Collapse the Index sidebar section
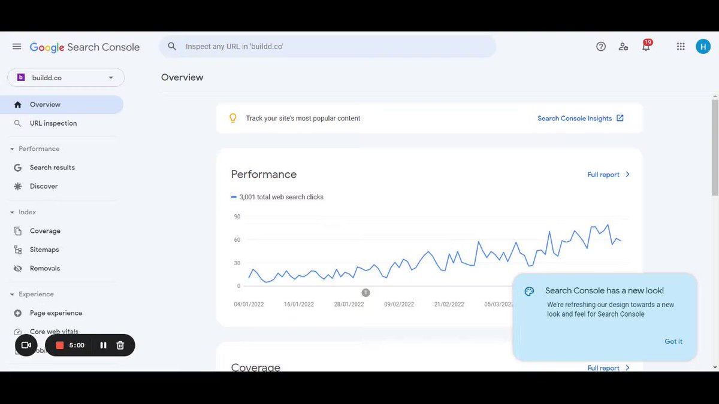 [12, 212]
